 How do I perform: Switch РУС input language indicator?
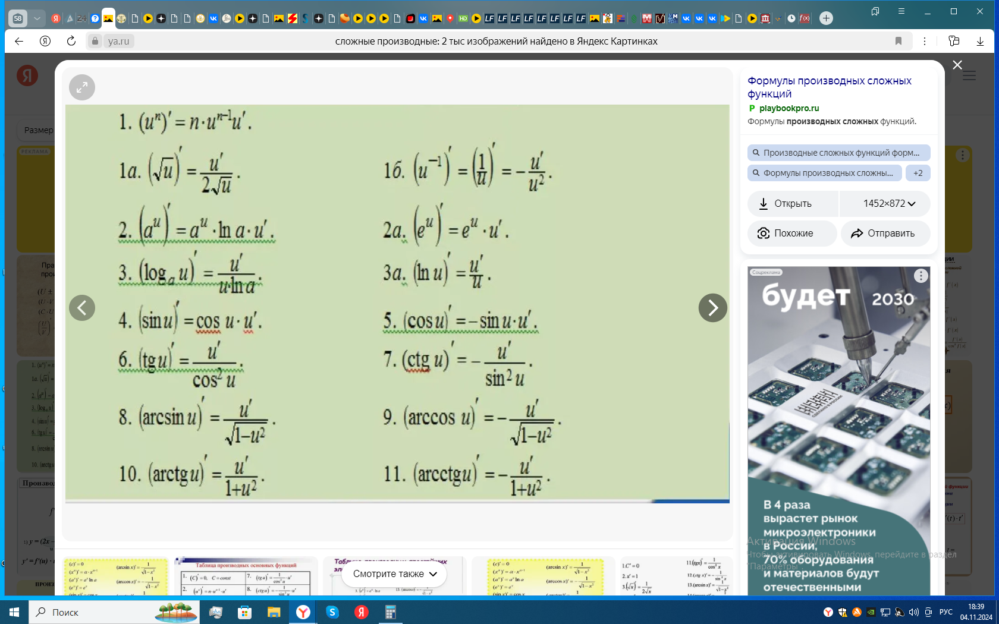946,612
